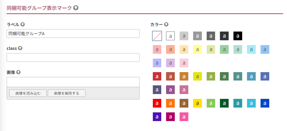Screen dimensions: 287x131
Task: Select the no-color swatch with red slash
Action: click(x=157, y=36)
